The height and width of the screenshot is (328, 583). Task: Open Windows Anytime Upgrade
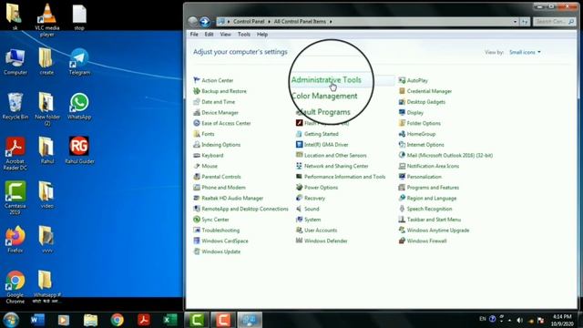434,231
